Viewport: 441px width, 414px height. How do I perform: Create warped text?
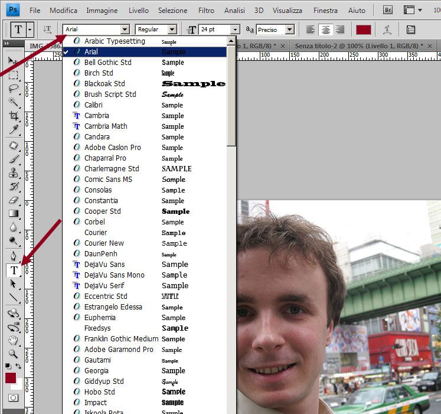[387, 30]
